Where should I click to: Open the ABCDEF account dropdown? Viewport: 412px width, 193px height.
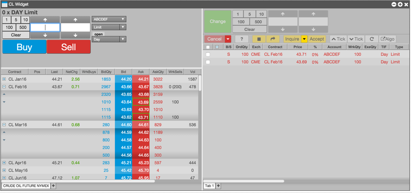tap(109, 19)
